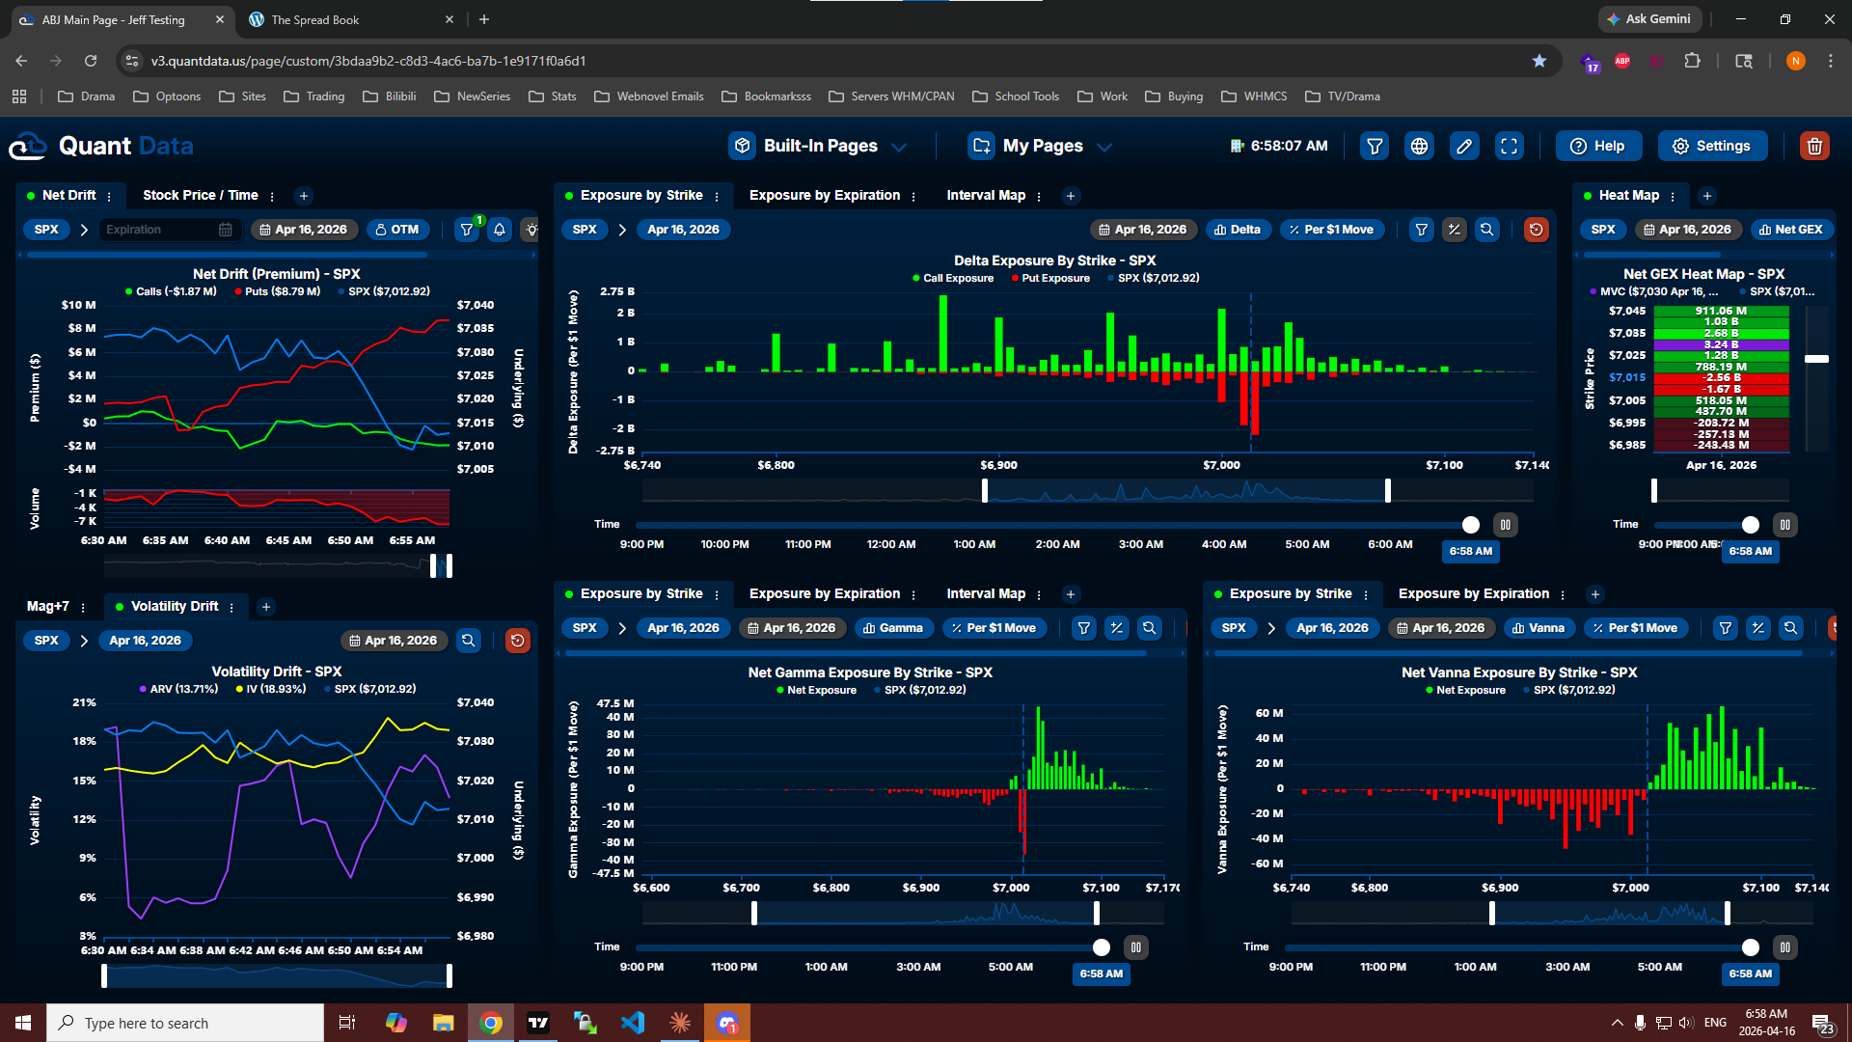
Task: Open the Gamma metric dropdown in gamma panel
Action: (893, 628)
